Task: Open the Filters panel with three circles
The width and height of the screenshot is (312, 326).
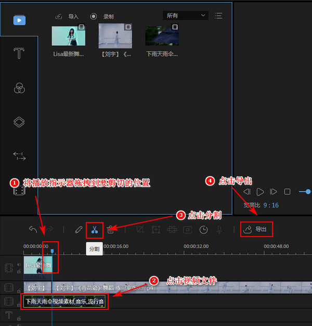Action: click(19, 88)
